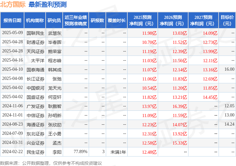The width and height of the screenshot is (236, 166).
Task: Click 11.56亿 forecast value
Action: [x=180, y=61]
